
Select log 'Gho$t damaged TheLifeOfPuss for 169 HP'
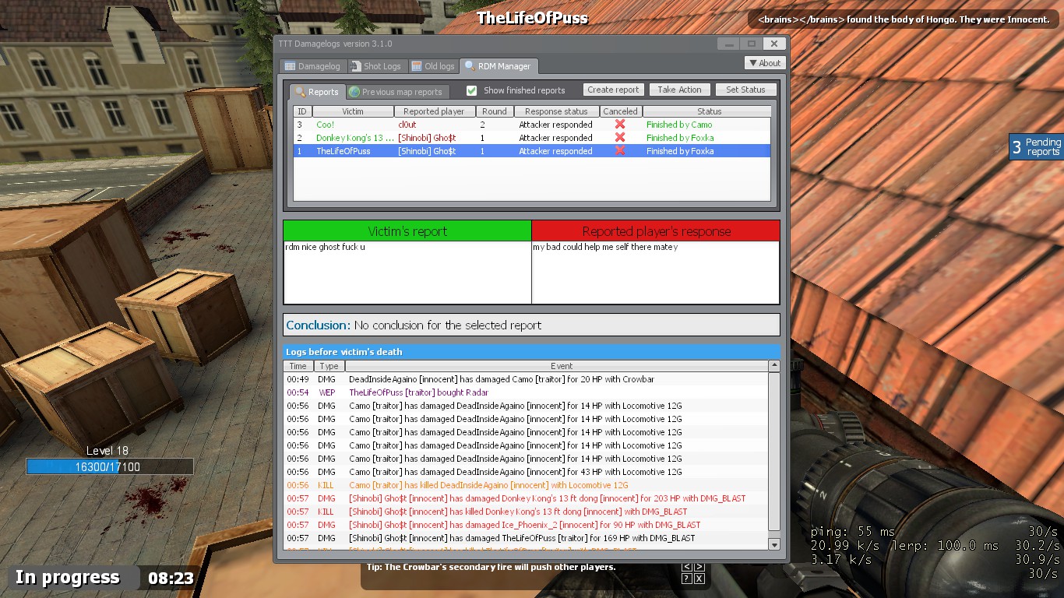pos(526,538)
